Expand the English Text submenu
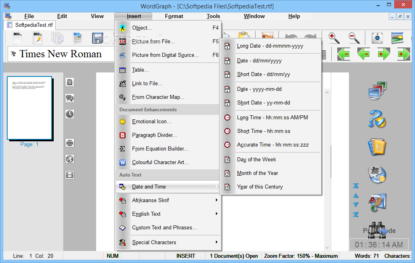Viewport: 415px width, 263px height. click(x=168, y=214)
